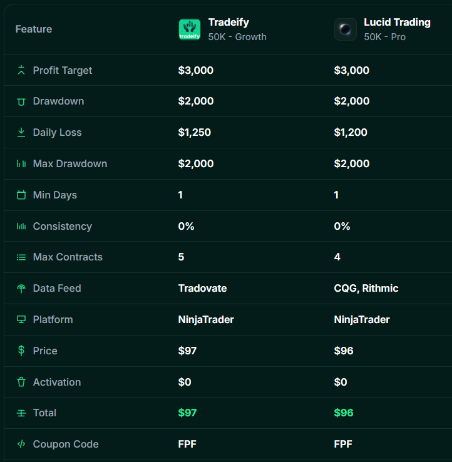
Task: Copy Lucid Trading's FPF coupon code
Action: (343, 444)
